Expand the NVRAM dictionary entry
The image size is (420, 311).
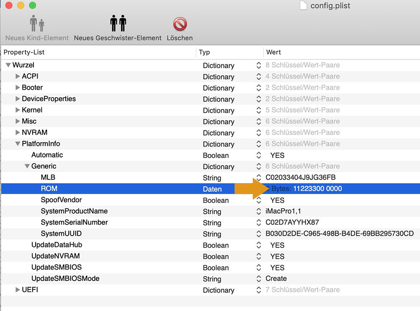[18, 132]
